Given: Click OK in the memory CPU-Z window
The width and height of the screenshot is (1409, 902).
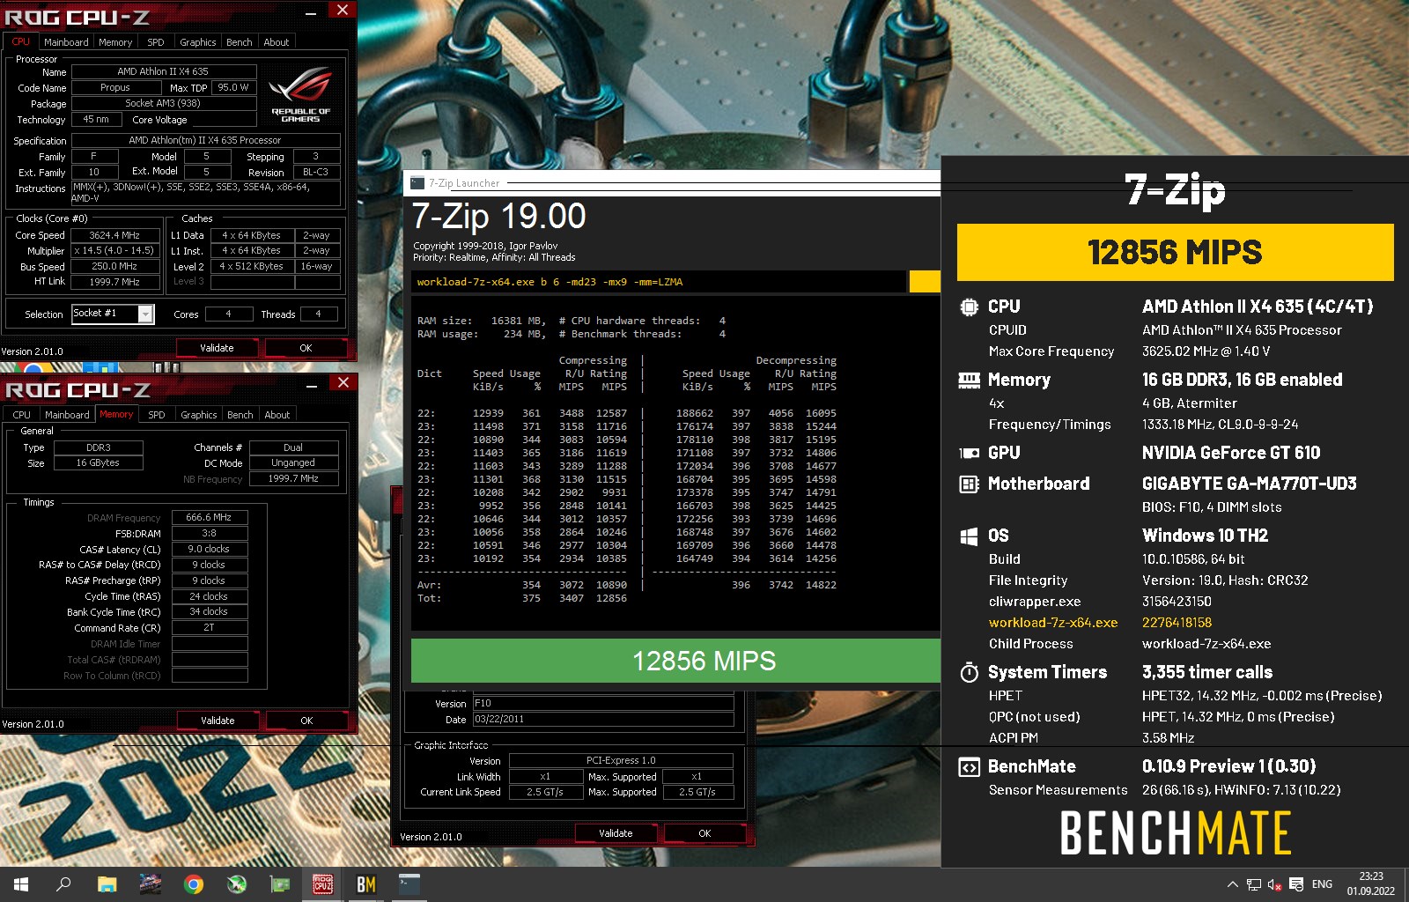Looking at the screenshot, I should (x=306, y=721).
